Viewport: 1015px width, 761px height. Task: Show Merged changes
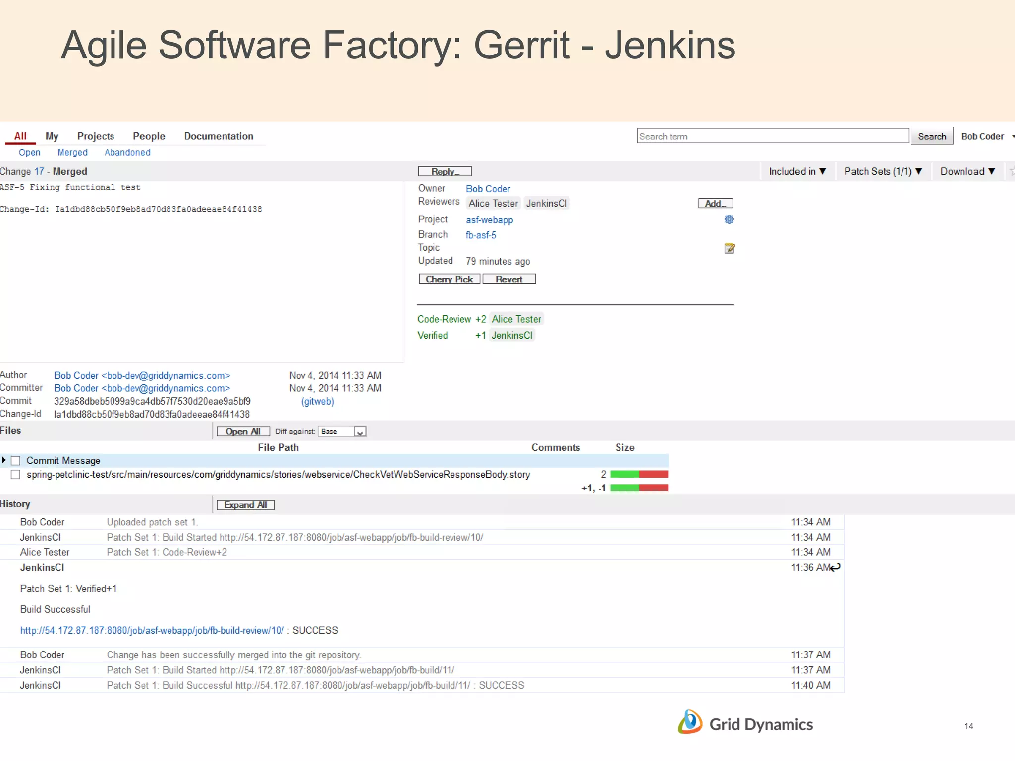point(72,153)
